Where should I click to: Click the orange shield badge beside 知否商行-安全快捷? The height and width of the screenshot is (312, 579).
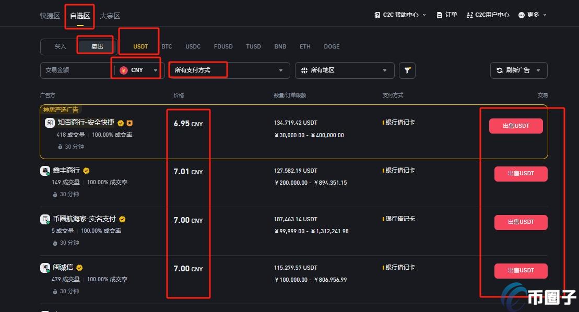click(129, 123)
